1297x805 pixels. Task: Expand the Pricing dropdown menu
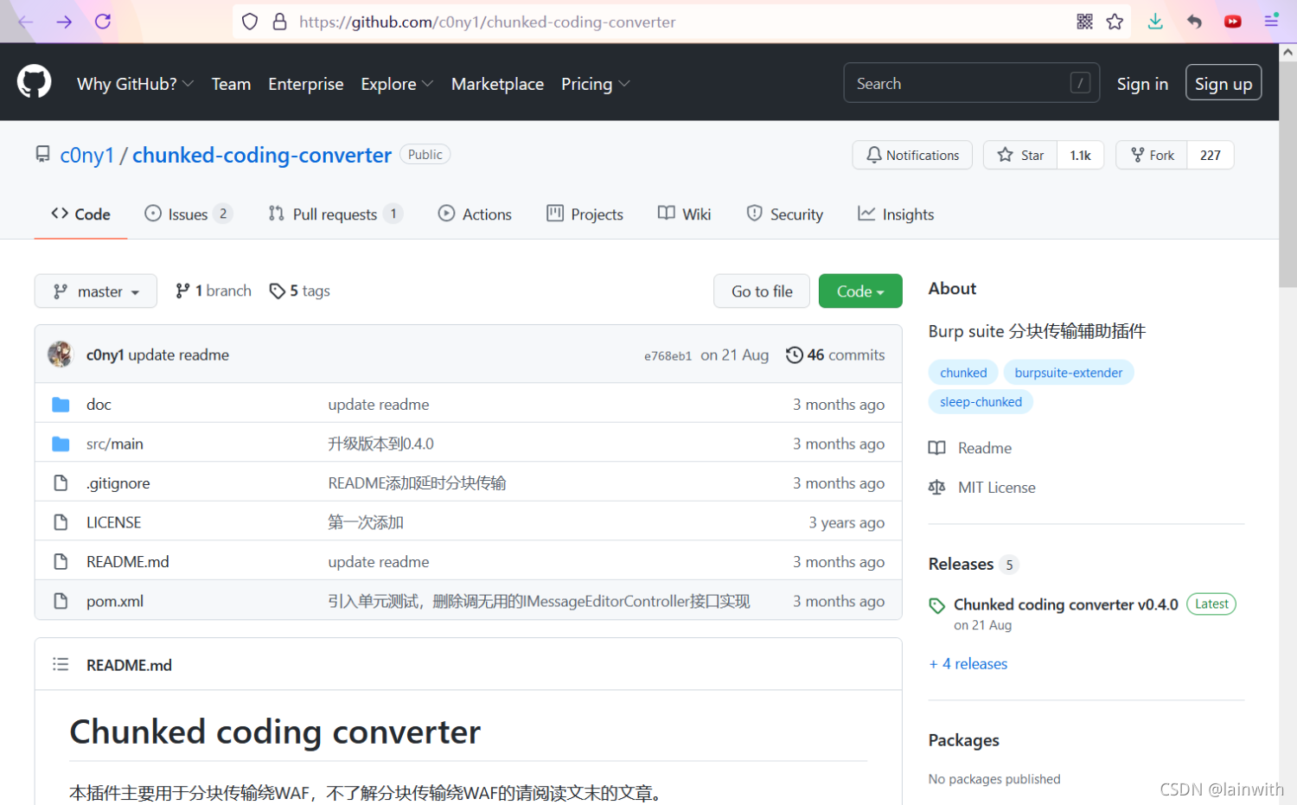(x=595, y=84)
